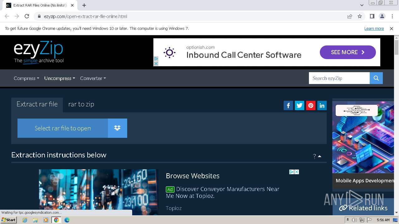Image resolution: width=399 pixels, height=224 pixels.
Task: Open Chrome tab search dropdown
Action: point(362,5)
